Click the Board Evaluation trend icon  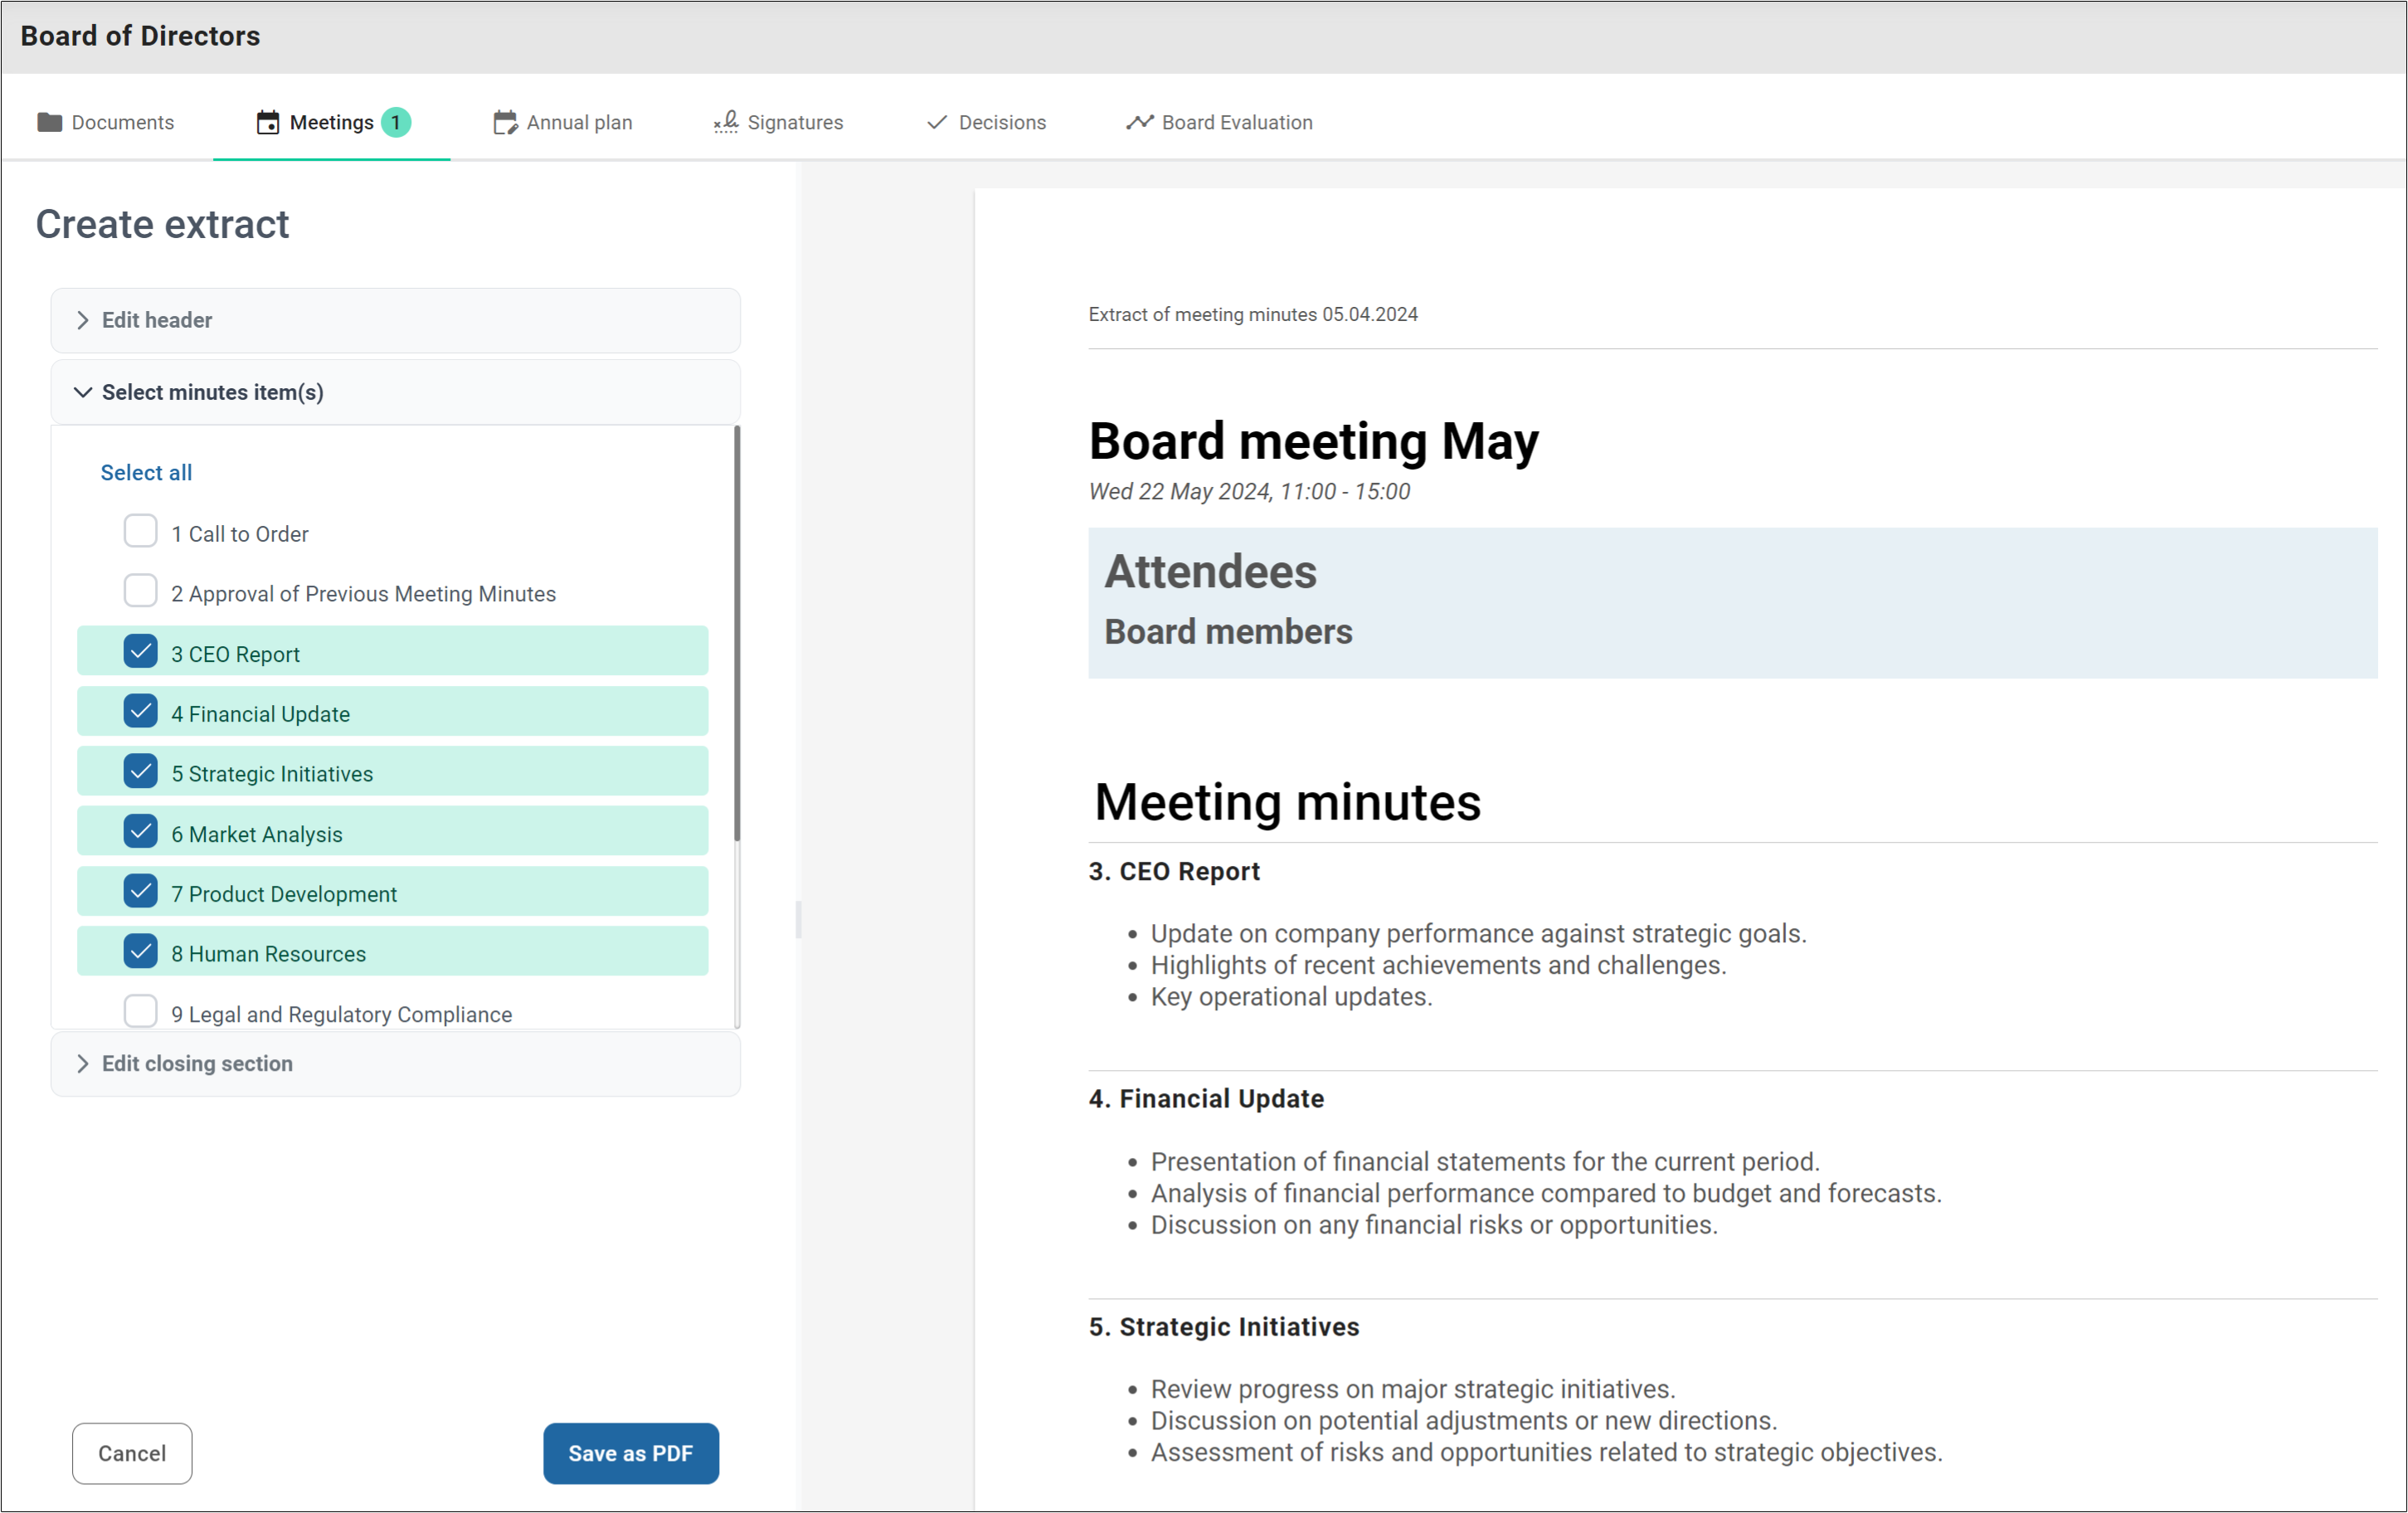(1139, 122)
